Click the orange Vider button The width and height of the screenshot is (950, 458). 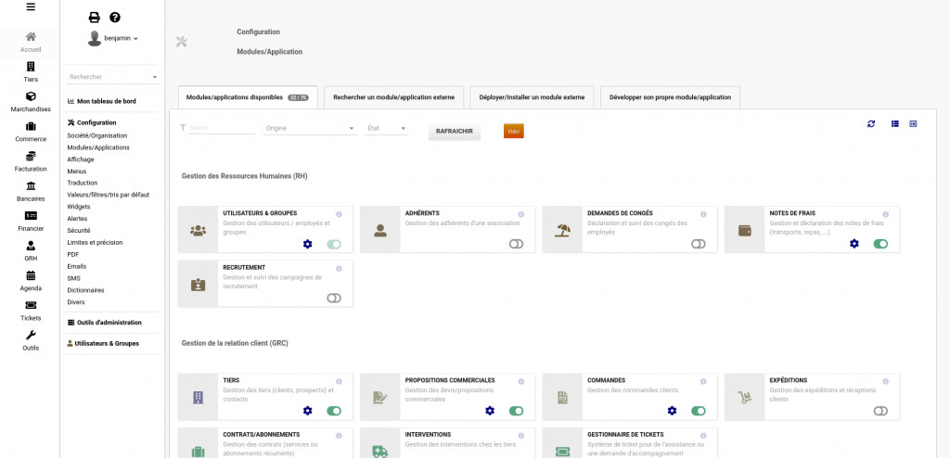(x=514, y=131)
